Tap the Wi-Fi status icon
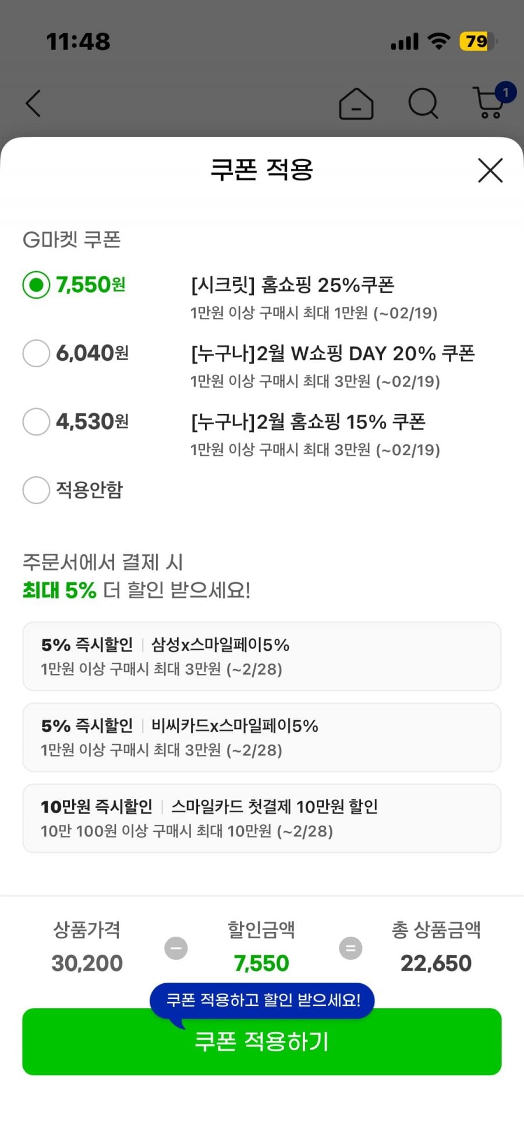 click(x=438, y=41)
